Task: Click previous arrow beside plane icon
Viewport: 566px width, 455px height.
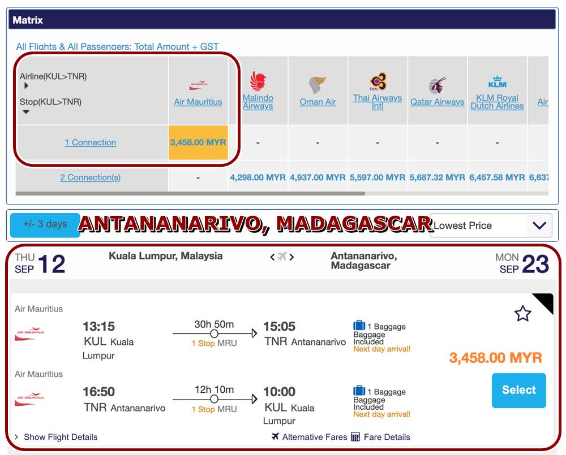Action: [273, 257]
